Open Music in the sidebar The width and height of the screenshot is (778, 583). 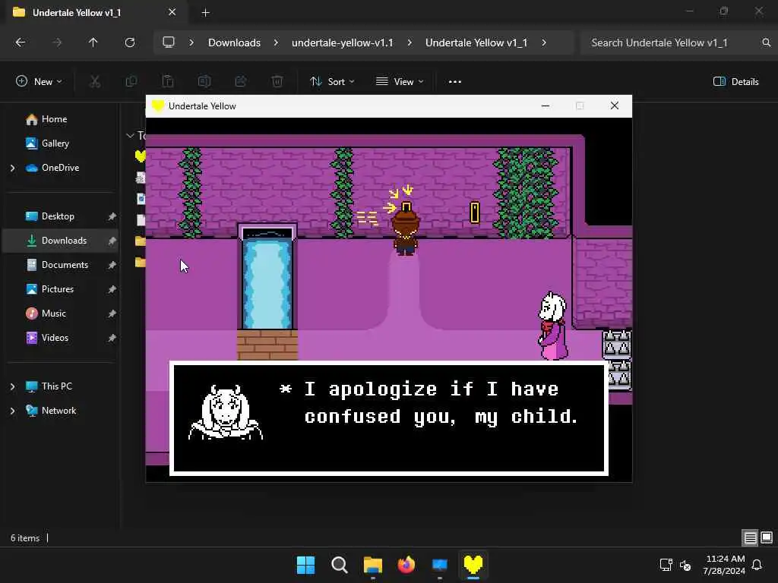pyautogui.click(x=54, y=314)
